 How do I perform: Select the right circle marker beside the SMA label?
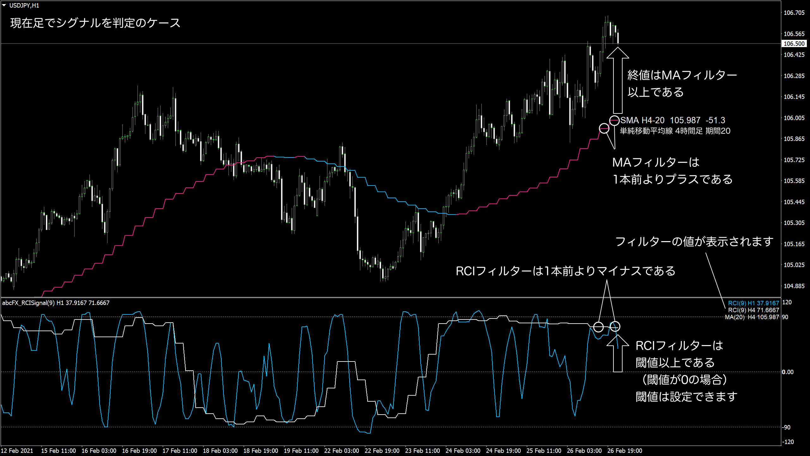point(614,120)
